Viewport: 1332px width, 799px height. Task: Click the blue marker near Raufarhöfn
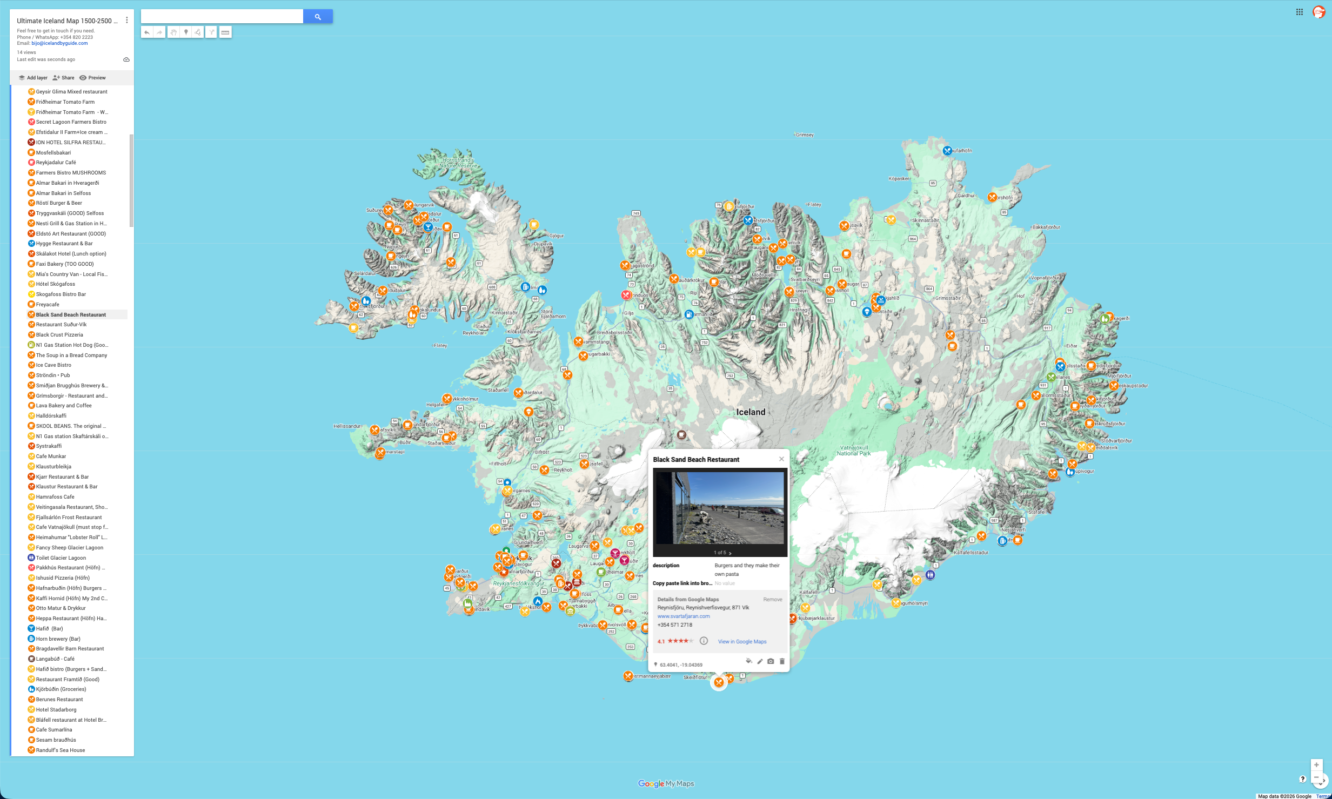(947, 151)
